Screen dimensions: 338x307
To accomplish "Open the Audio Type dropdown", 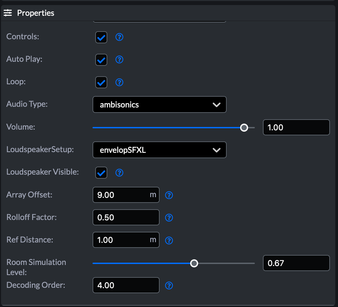I will coord(160,104).
